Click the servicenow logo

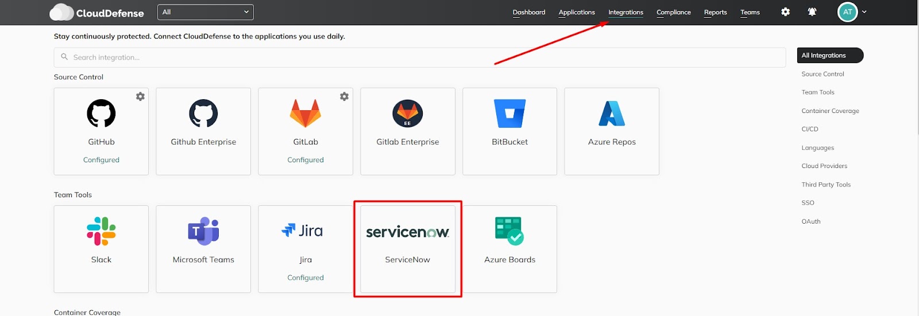[408, 232]
